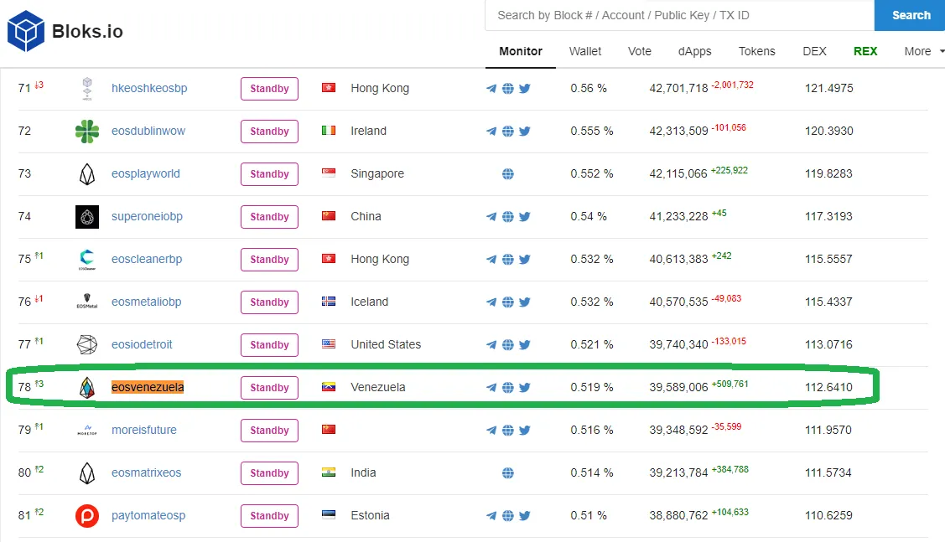Viewport: 945px width, 542px height.
Task: Open Telegram link for paytomateosp
Action: click(491, 516)
